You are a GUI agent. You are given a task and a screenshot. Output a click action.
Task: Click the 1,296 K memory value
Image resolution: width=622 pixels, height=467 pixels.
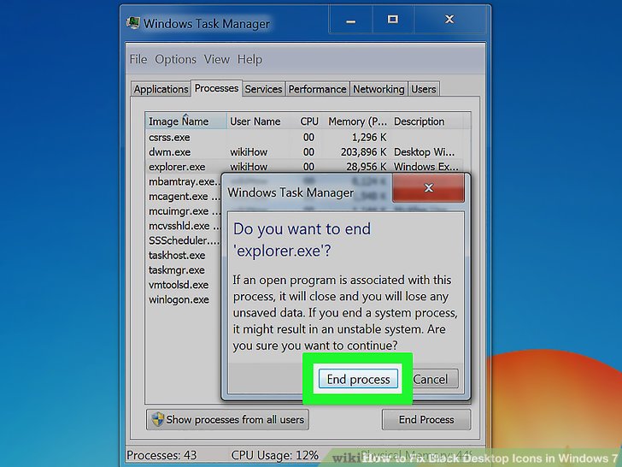coord(369,138)
